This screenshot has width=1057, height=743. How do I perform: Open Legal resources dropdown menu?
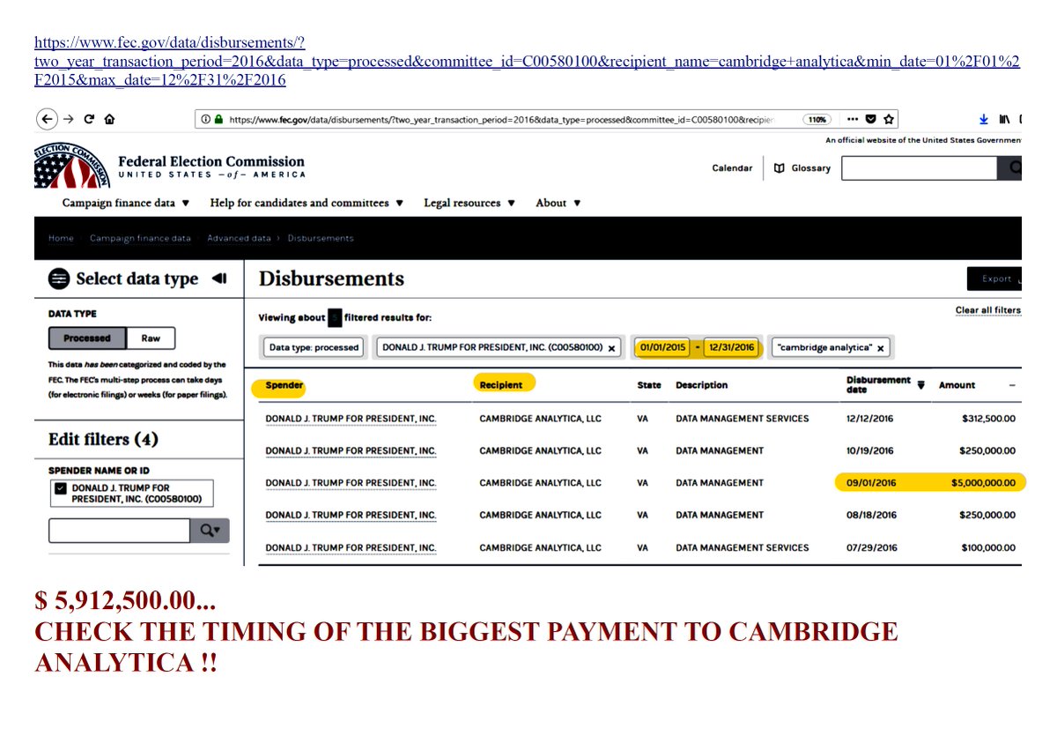pyautogui.click(x=469, y=203)
